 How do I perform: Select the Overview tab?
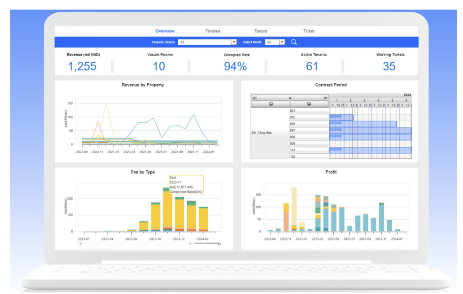[165, 31]
